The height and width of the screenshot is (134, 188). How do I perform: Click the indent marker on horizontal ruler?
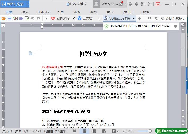[42, 26]
